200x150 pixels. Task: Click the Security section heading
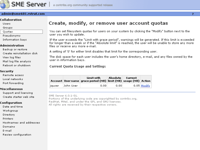[7, 71]
